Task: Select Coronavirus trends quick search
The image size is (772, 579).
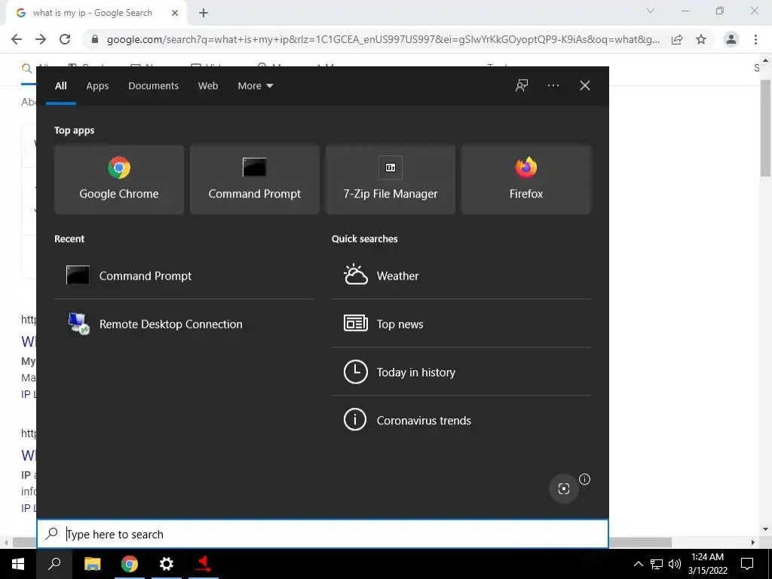Action: pyautogui.click(x=461, y=421)
